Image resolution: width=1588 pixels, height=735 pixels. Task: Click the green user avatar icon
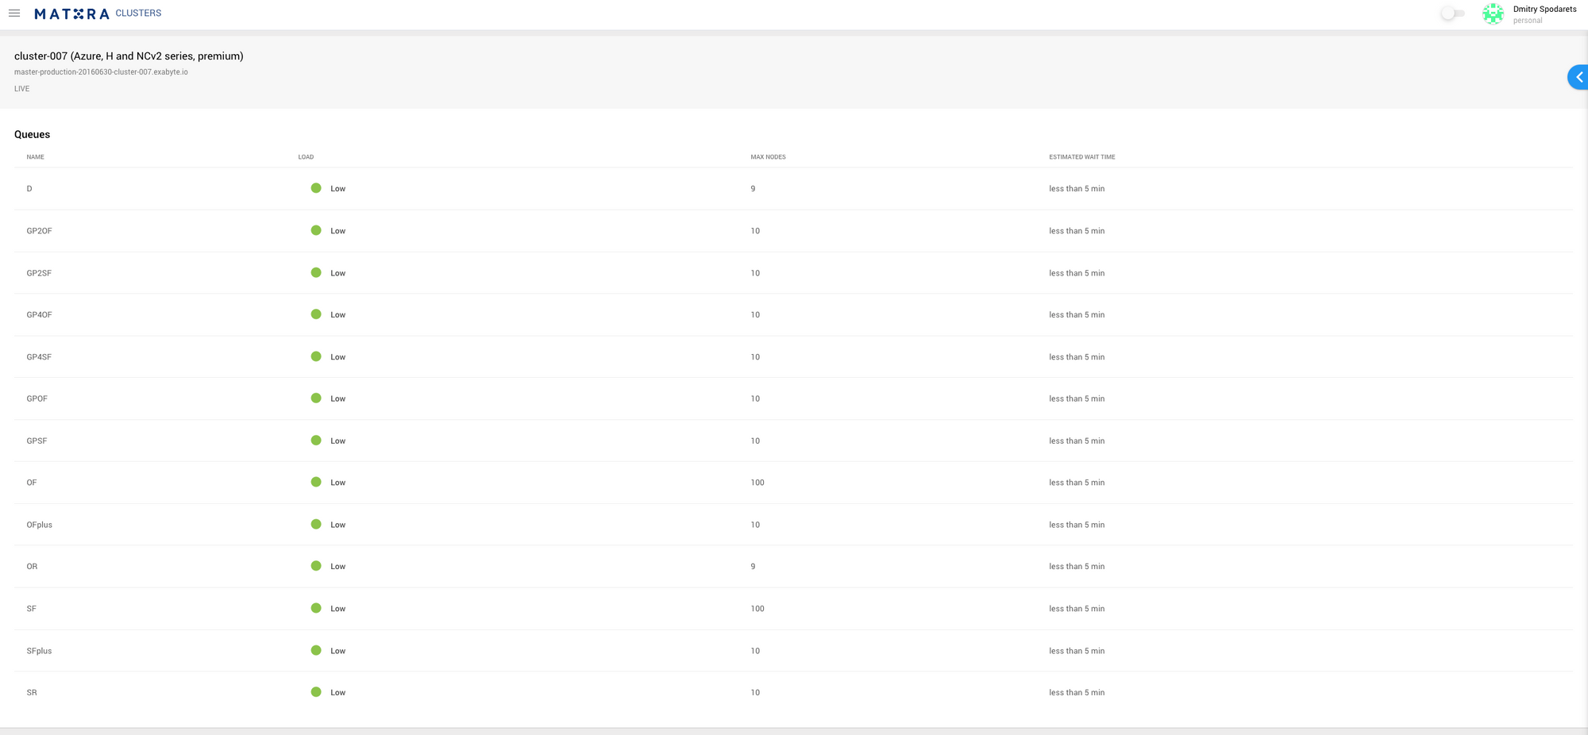pos(1493,14)
